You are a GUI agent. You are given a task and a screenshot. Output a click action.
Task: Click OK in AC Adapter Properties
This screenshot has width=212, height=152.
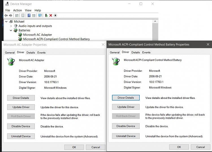74,147
